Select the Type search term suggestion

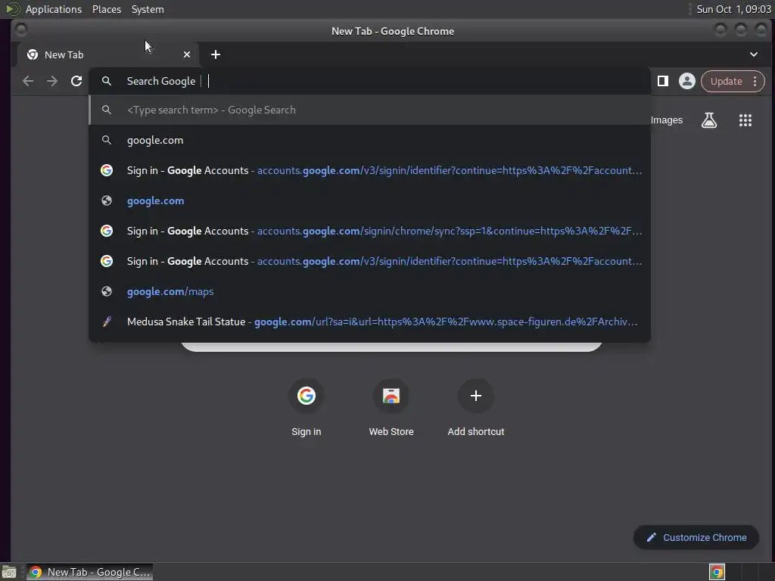pos(369,110)
